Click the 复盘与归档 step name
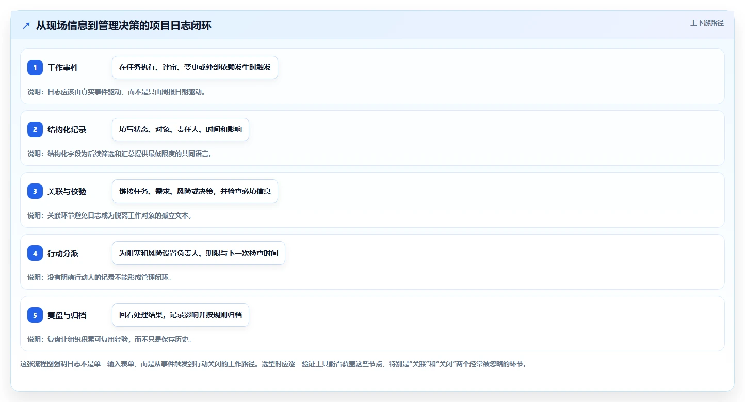Viewport: 745px width, 402px height. coord(67,315)
